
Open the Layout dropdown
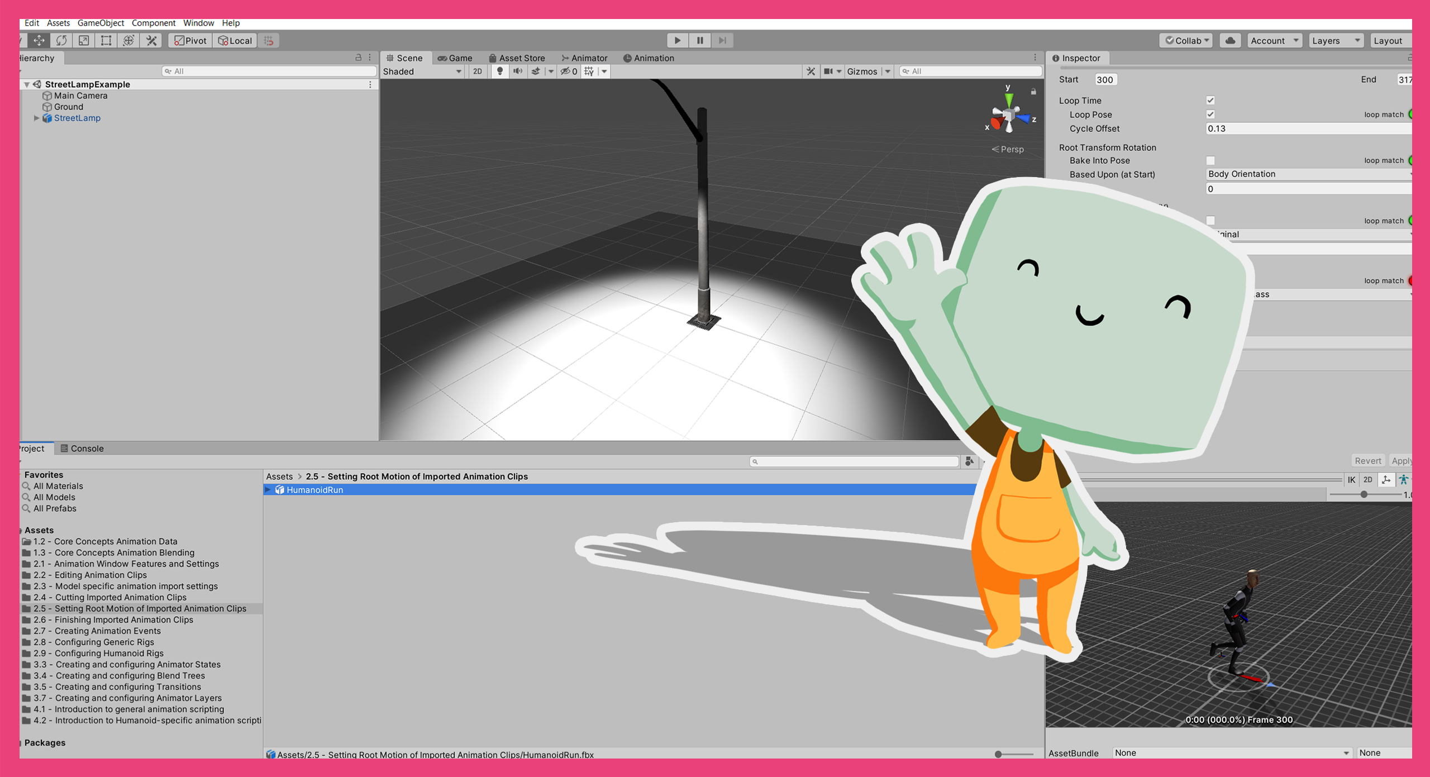coord(1391,41)
